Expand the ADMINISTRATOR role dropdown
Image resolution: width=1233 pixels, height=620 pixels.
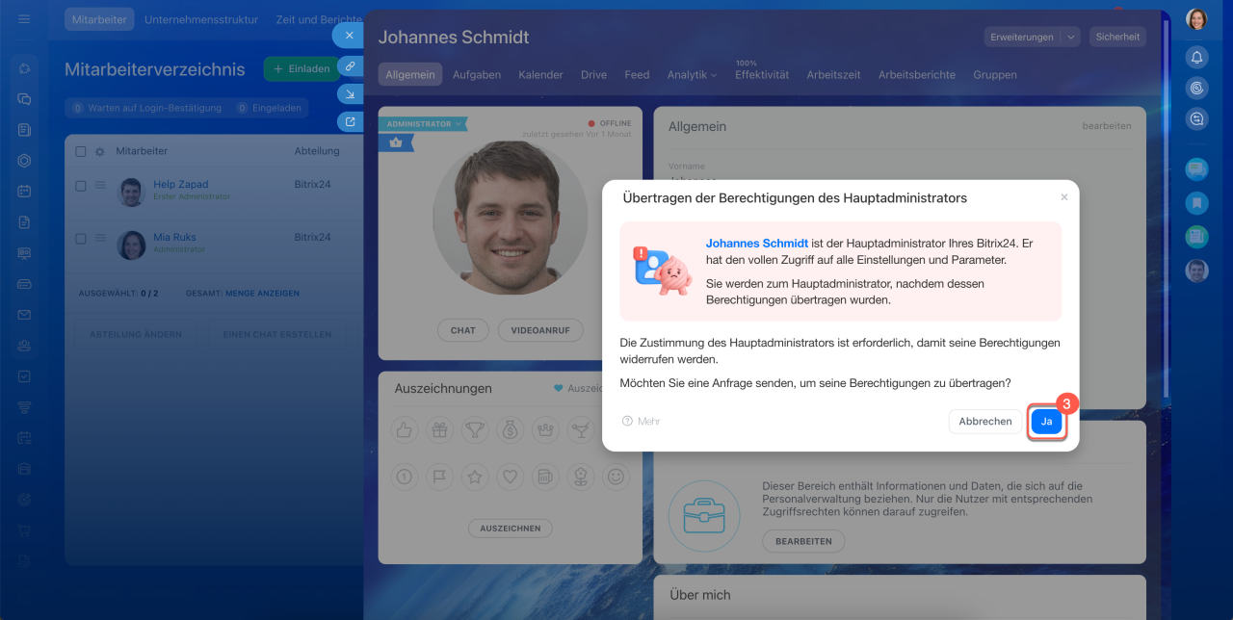click(x=459, y=124)
